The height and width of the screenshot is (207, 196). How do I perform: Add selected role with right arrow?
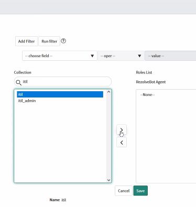coord(122,129)
